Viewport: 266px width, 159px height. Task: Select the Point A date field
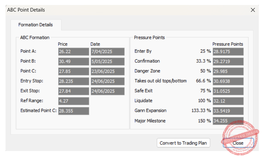point(107,52)
